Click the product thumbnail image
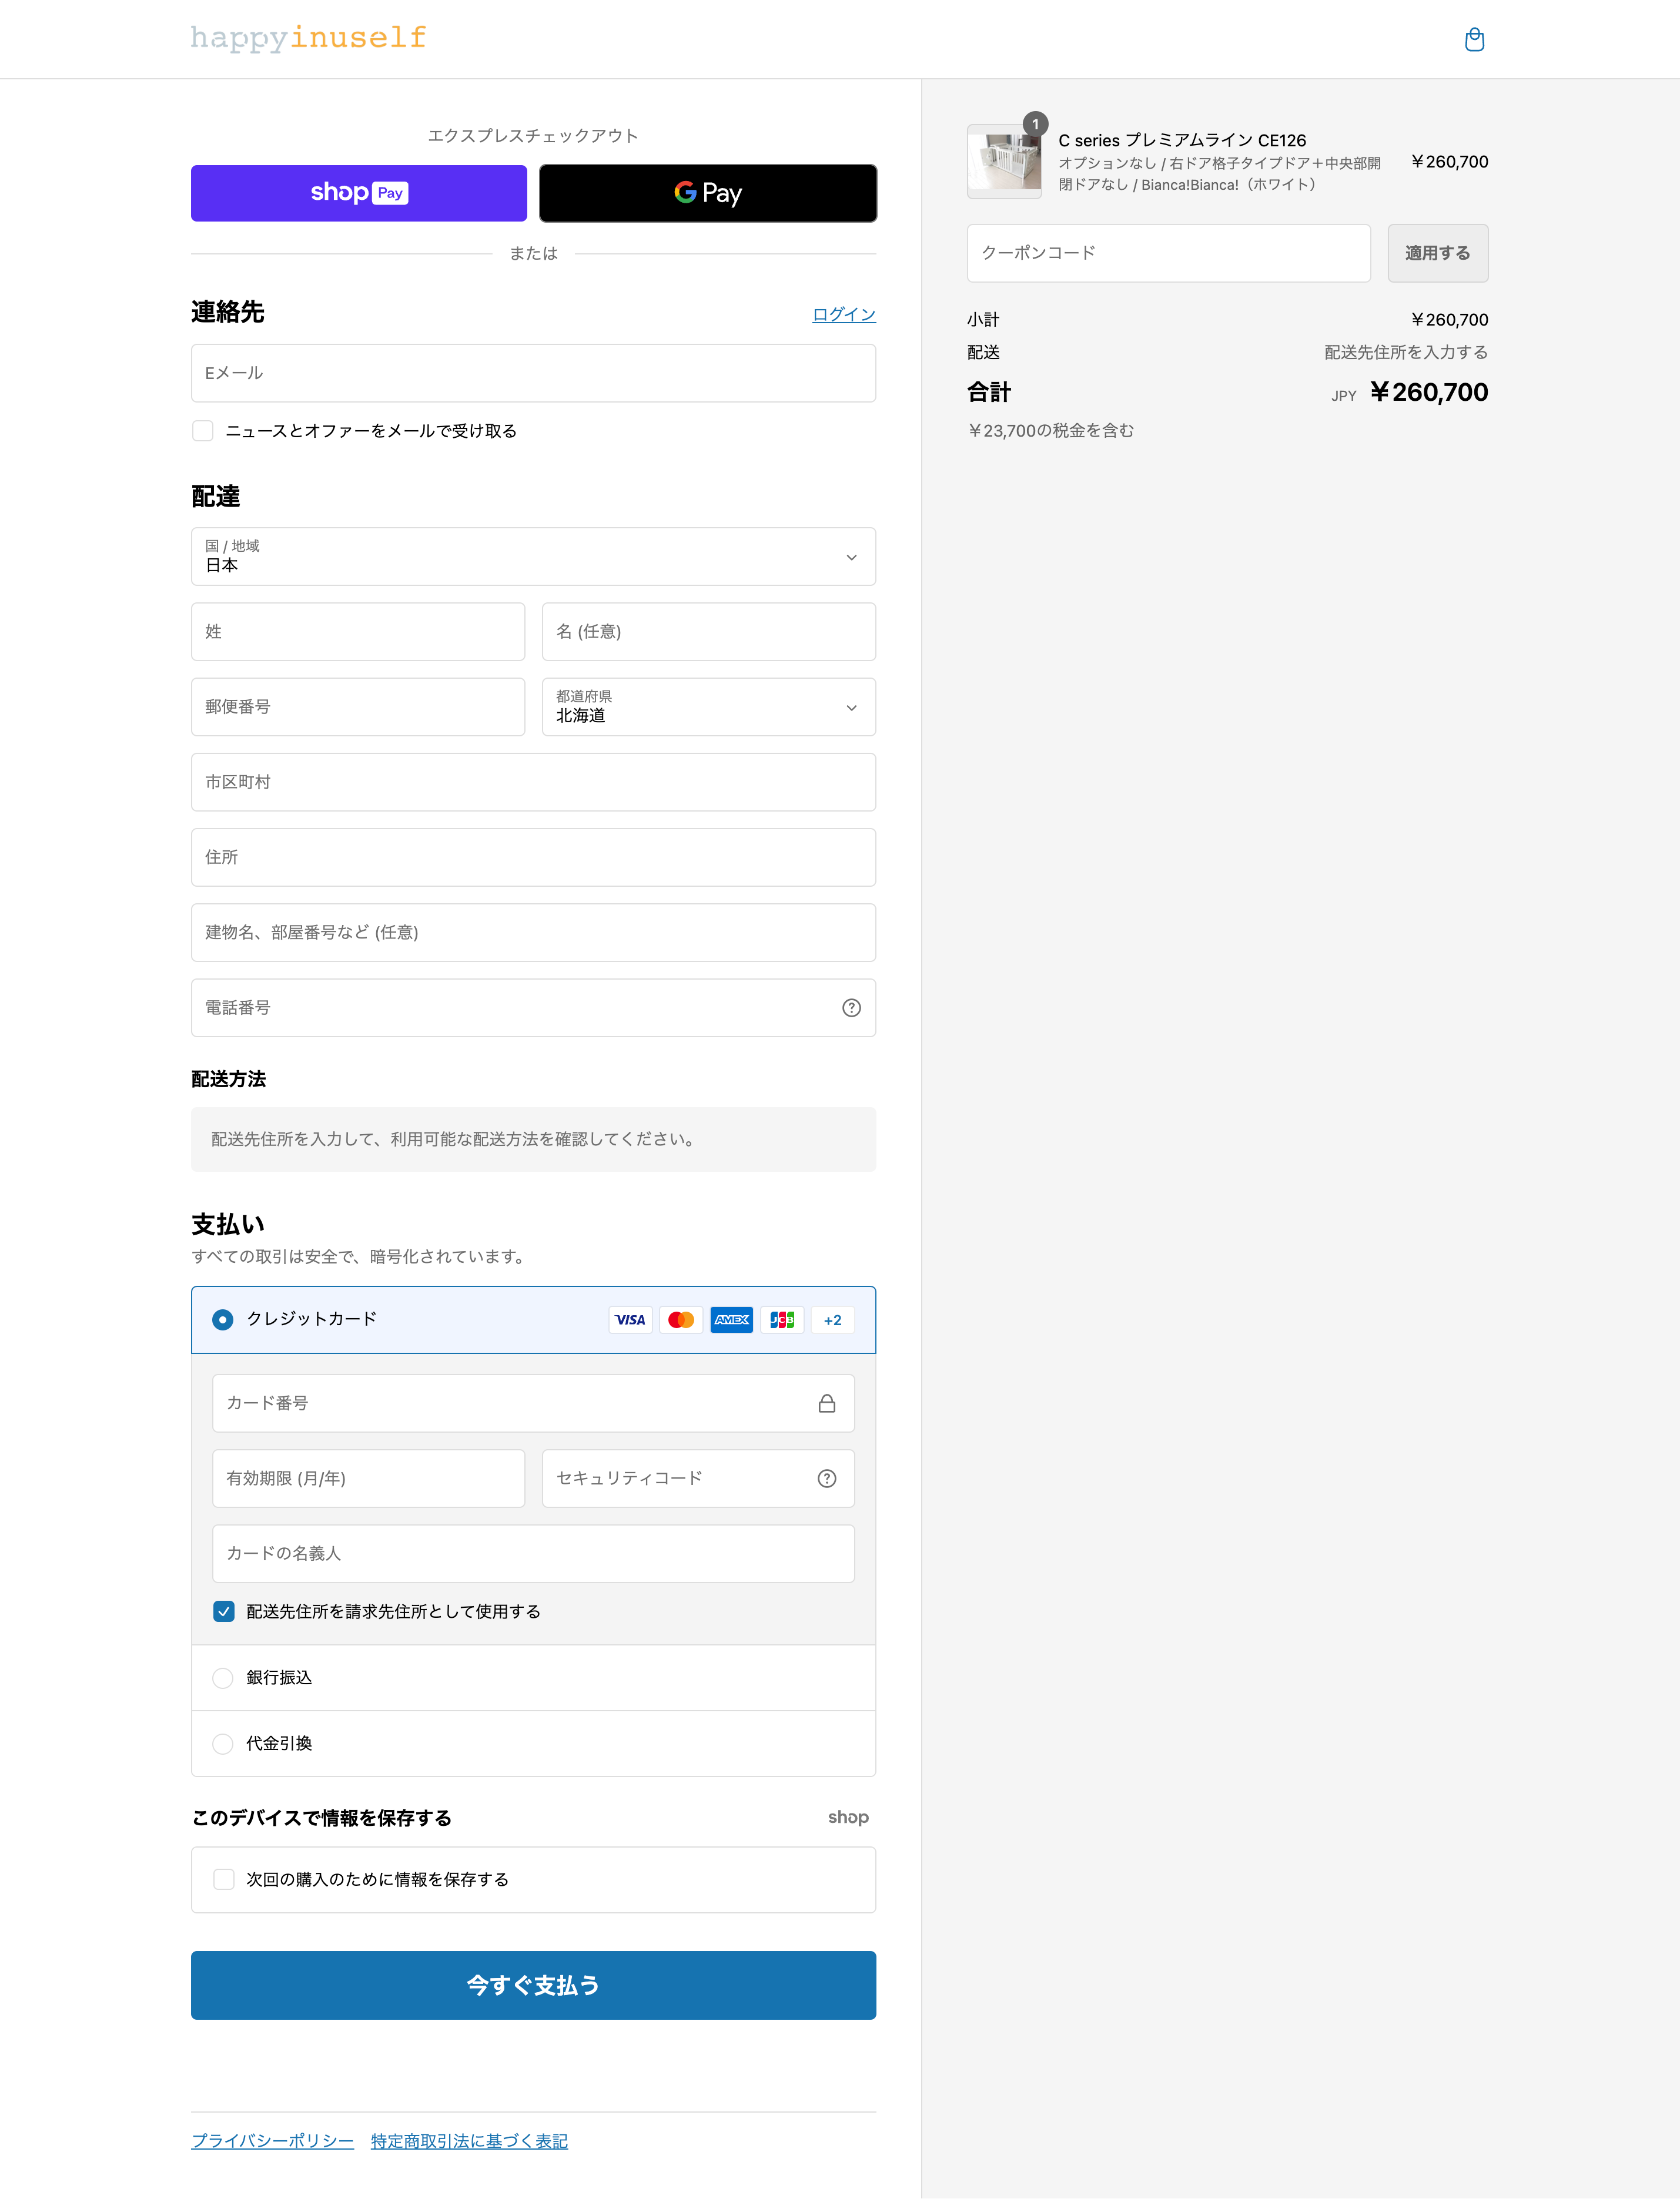Viewport: 1680px width, 2199px height. pyautogui.click(x=1004, y=161)
